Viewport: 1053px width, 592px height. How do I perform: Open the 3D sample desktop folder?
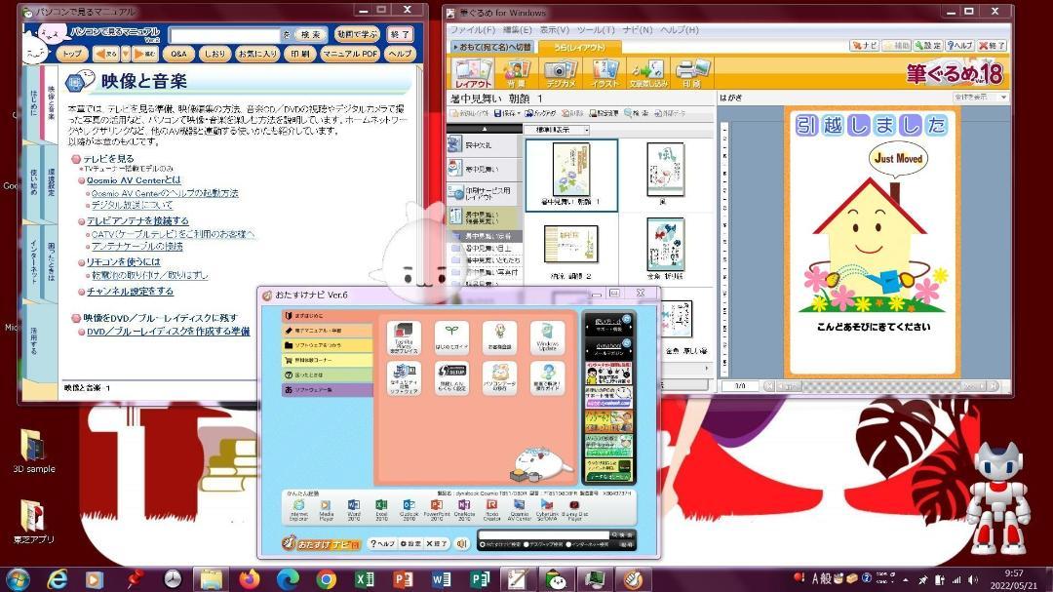pos(33,452)
